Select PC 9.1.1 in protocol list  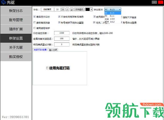click(x=113, y=16)
